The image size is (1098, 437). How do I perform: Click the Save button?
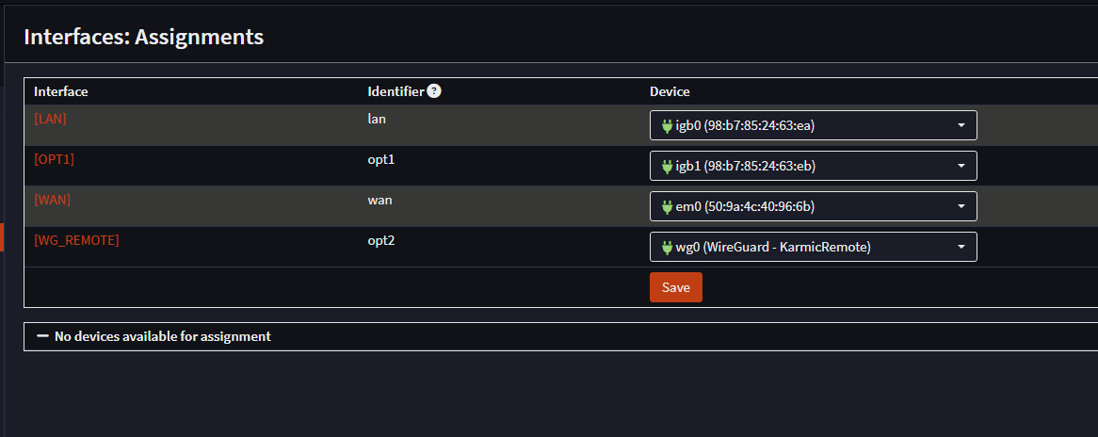[x=676, y=287]
